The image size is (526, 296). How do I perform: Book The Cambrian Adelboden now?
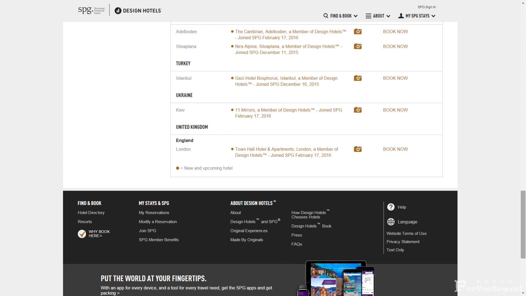click(x=395, y=31)
